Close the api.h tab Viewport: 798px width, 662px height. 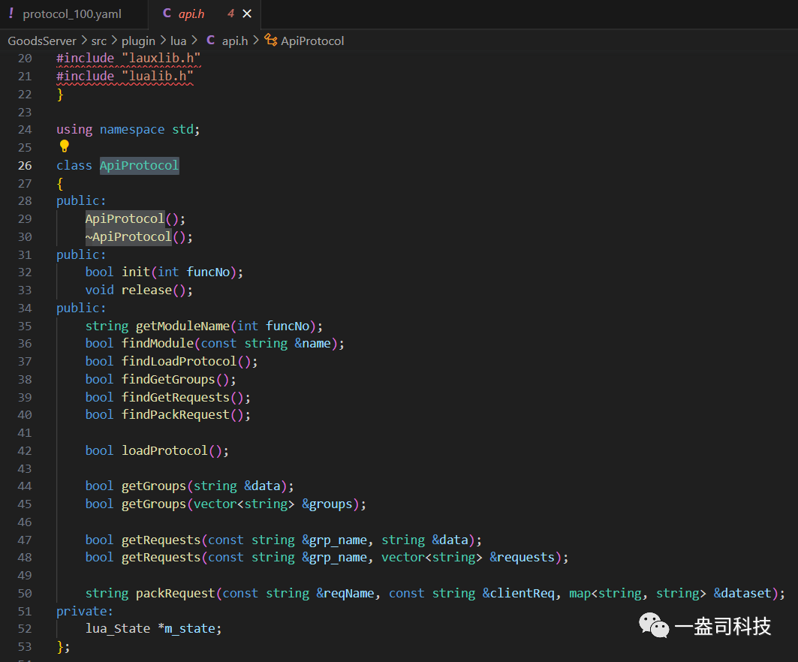click(247, 14)
